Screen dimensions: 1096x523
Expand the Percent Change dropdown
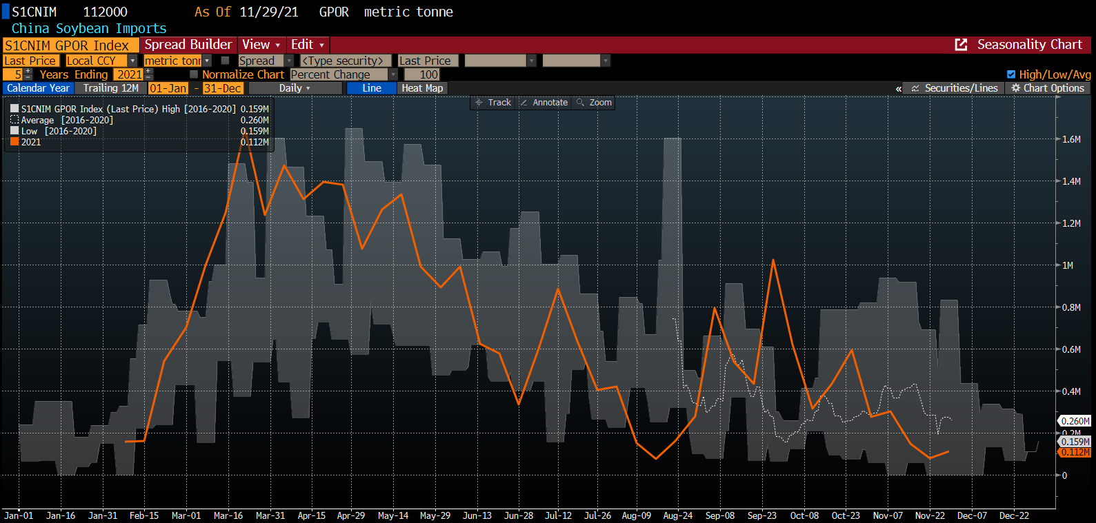tap(393, 74)
